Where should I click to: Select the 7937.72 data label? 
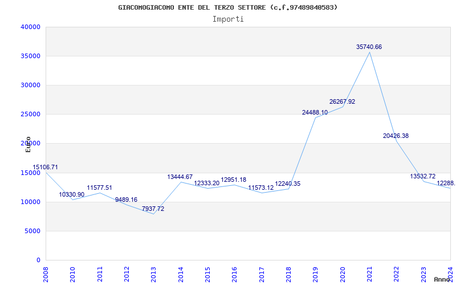click(x=153, y=209)
